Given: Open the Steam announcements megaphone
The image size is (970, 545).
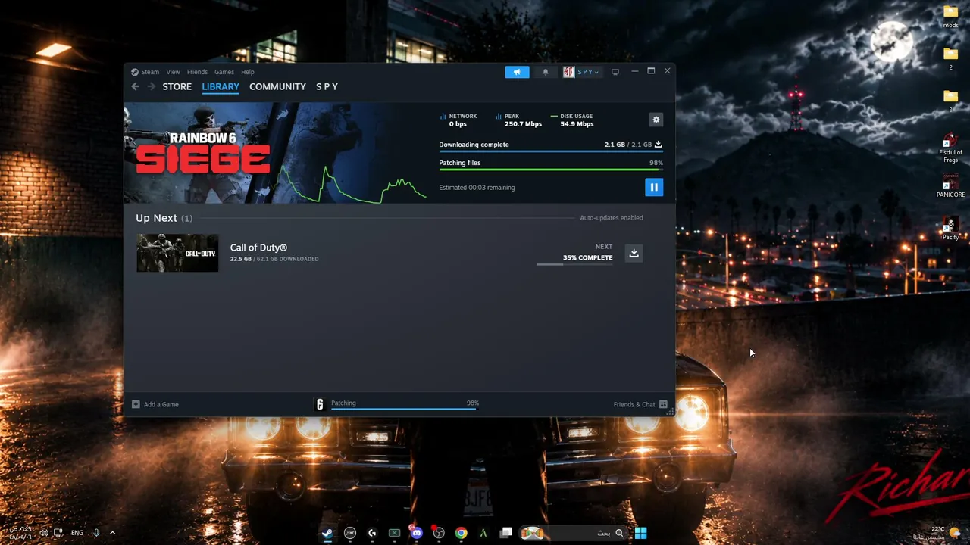Looking at the screenshot, I should coord(517,72).
